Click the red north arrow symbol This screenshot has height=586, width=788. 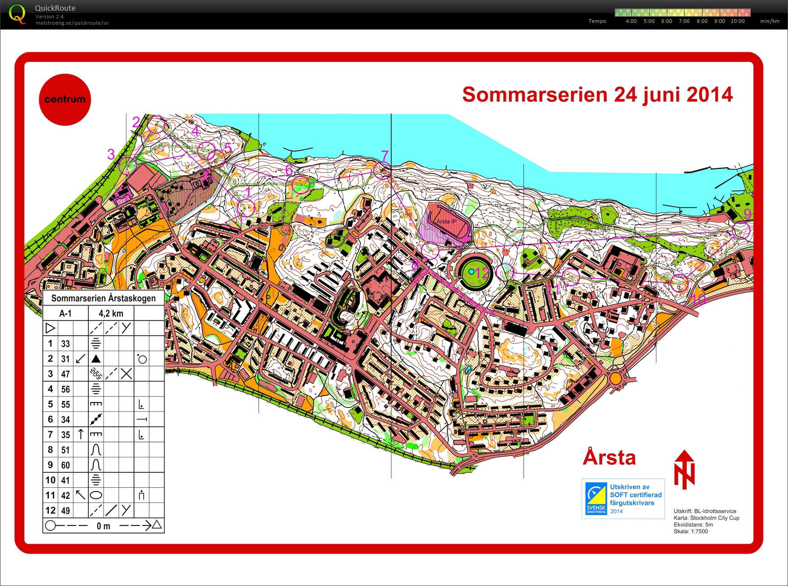tap(684, 469)
